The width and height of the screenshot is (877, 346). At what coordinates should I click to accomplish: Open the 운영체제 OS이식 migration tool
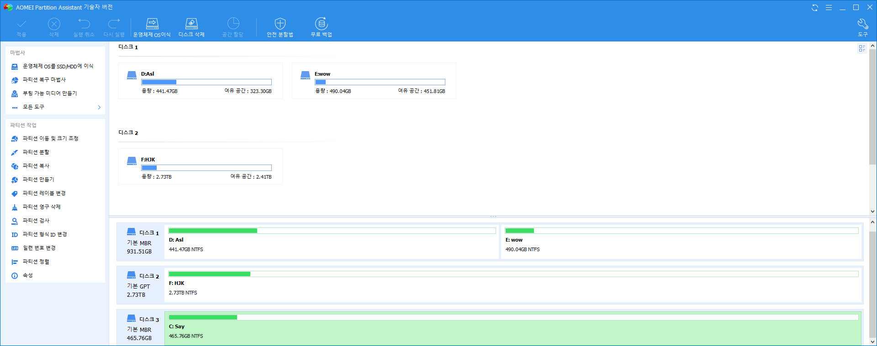tap(152, 27)
